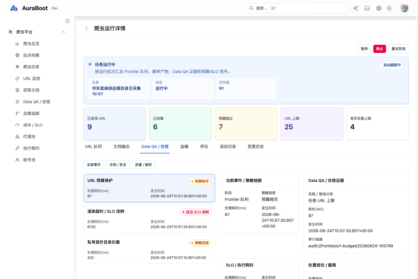Click the 自动刷新中 badge

[392, 65]
